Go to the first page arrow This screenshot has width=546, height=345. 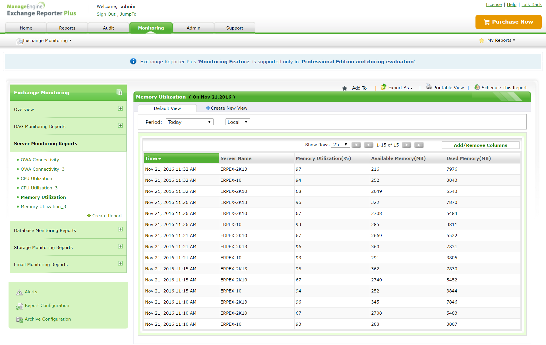pyautogui.click(x=356, y=145)
